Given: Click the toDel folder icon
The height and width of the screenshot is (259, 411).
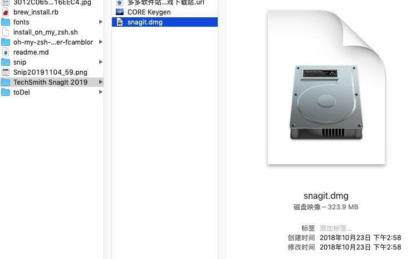Looking at the screenshot, I should pos(6,92).
